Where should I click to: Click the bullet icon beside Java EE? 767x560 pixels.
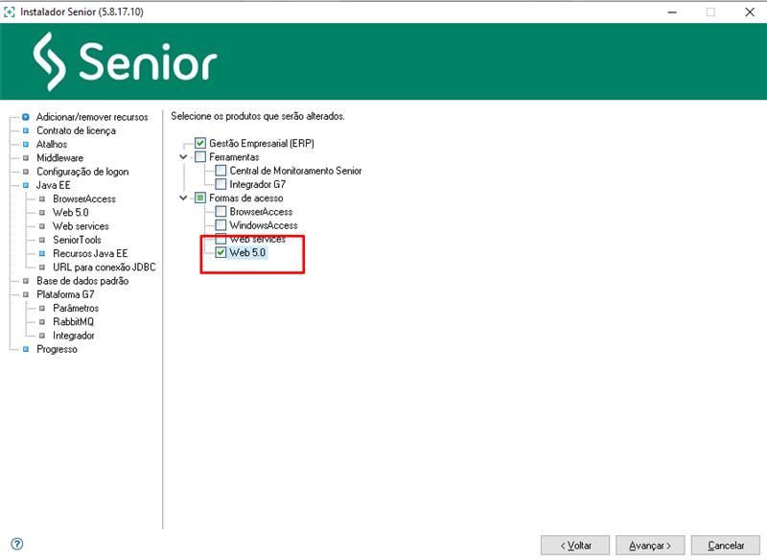coord(26,185)
